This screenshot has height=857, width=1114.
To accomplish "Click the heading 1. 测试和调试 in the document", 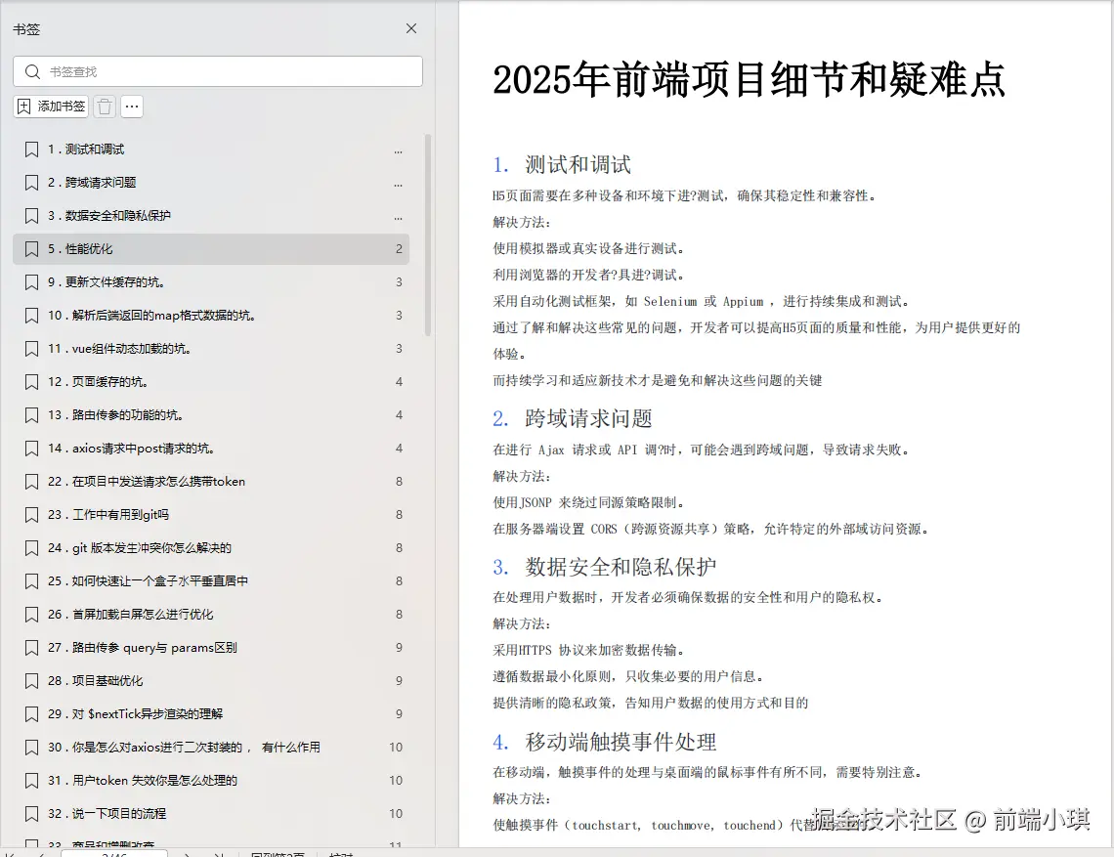I will 562,165.
